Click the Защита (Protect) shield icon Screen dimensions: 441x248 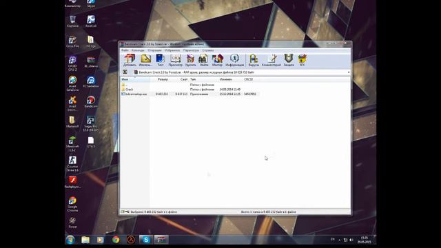coord(289,60)
